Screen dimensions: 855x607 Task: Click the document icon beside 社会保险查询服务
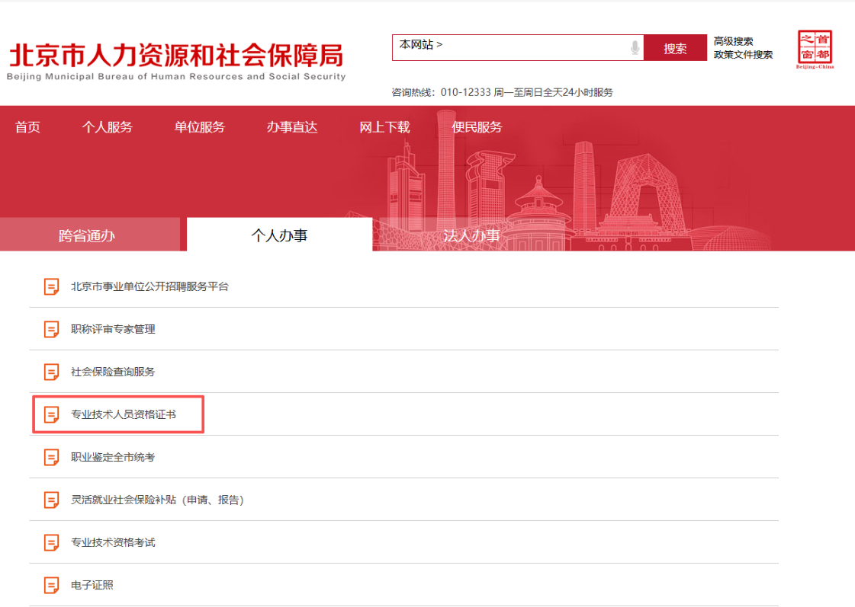tap(51, 372)
